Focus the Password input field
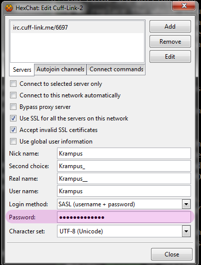Screen dimensions: 201x265 (x=124, y=217)
